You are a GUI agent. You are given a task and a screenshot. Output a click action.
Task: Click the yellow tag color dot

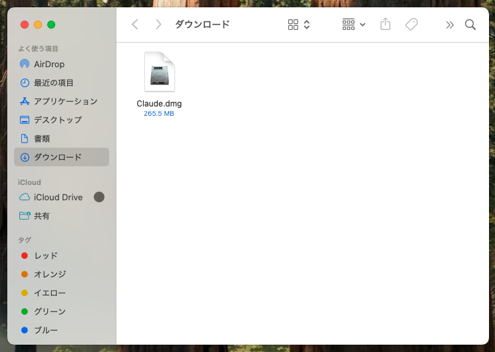(x=25, y=293)
